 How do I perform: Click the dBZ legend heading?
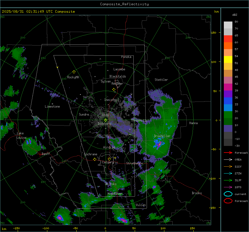(235, 15)
